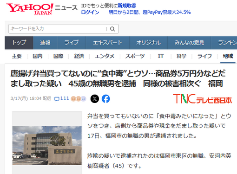Switch to the 速報 tab
This screenshot has height=174, width=237.
pos(45,43)
